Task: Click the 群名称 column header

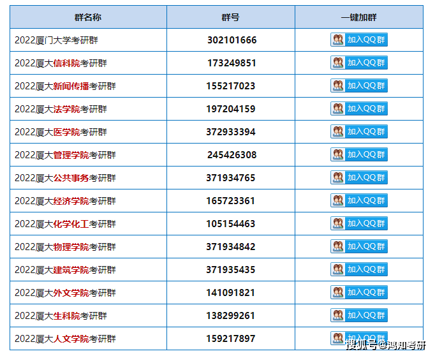Action: (x=88, y=17)
